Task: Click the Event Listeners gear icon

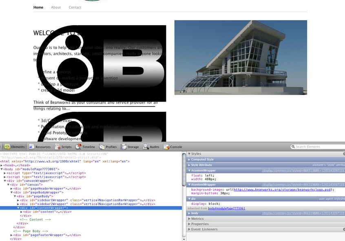Action: (x=344, y=229)
